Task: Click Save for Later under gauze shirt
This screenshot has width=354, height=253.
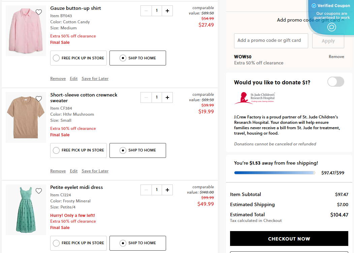Action: [x=95, y=79]
